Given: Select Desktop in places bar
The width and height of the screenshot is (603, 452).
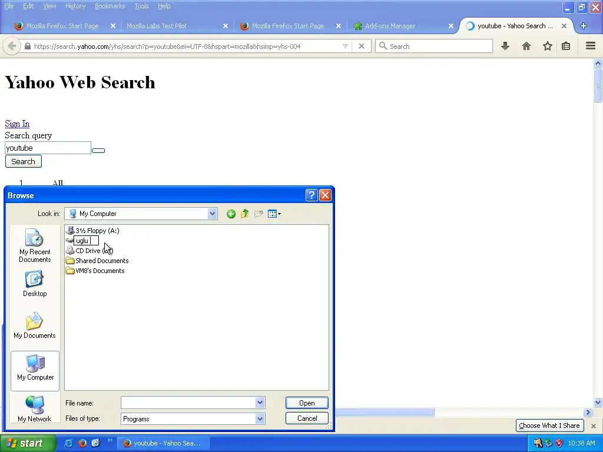Looking at the screenshot, I should [35, 284].
